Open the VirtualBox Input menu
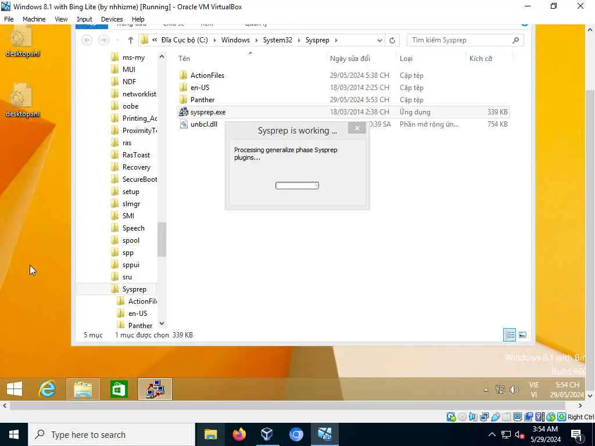 (84, 19)
